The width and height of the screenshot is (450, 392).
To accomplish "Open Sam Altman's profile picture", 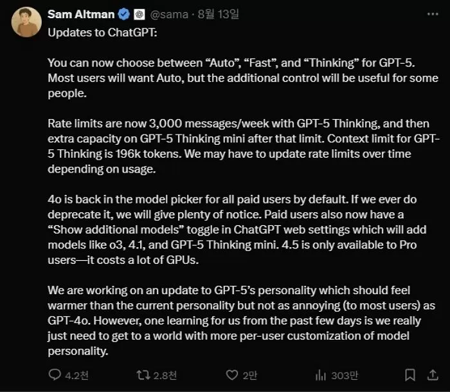I will pos(26,22).
